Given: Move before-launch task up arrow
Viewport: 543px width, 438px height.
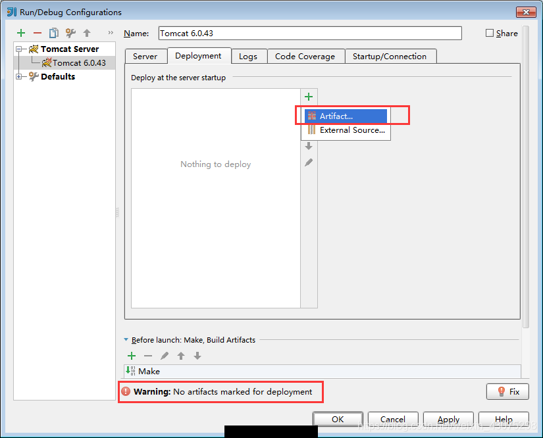Looking at the screenshot, I should [181, 356].
